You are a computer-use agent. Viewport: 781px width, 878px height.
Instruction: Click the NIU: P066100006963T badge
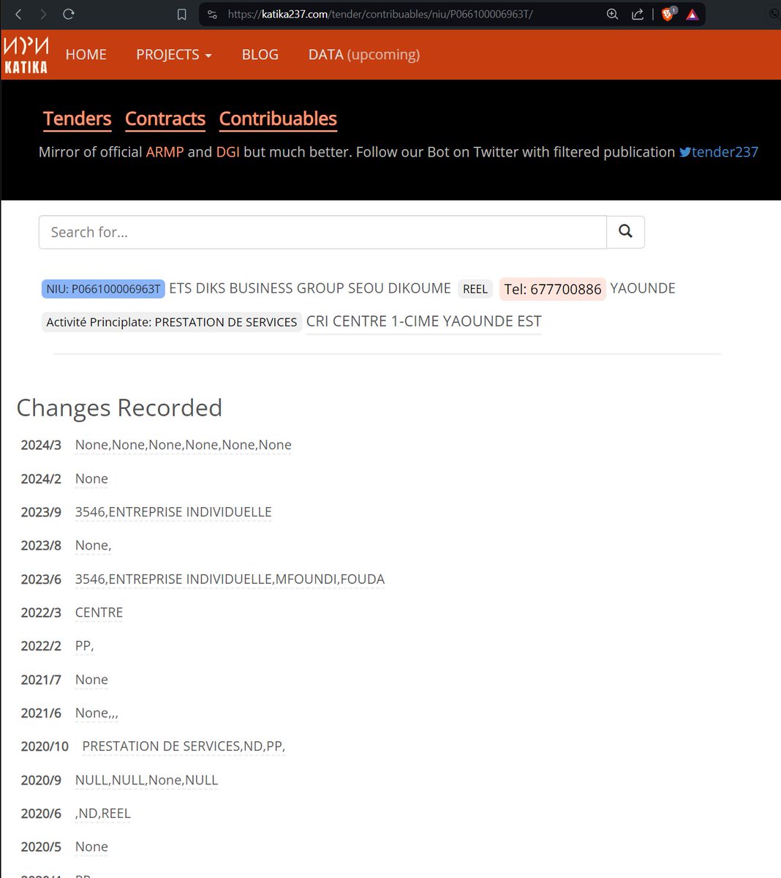pyautogui.click(x=103, y=289)
